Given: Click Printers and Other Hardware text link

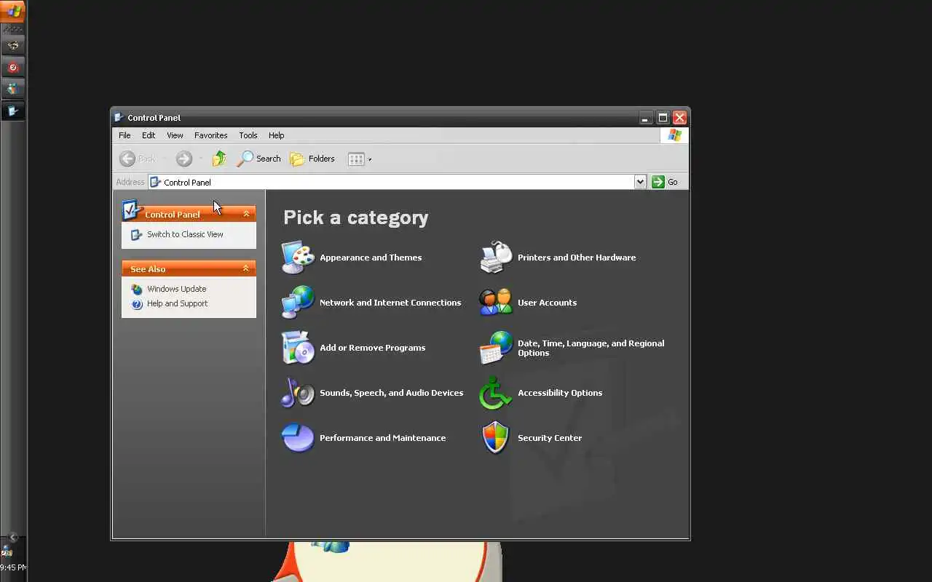Looking at the screenshot, I should (x=577, y=258).
